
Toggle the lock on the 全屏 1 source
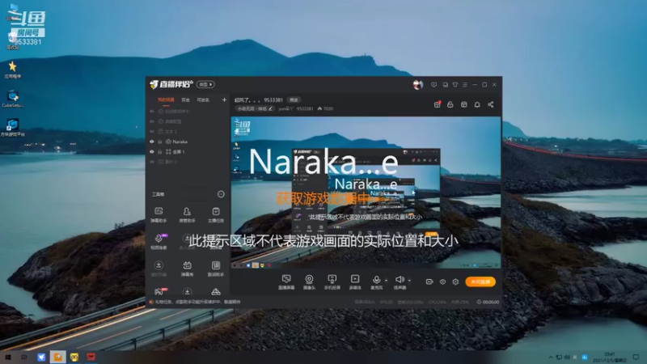tap(160, 152)
